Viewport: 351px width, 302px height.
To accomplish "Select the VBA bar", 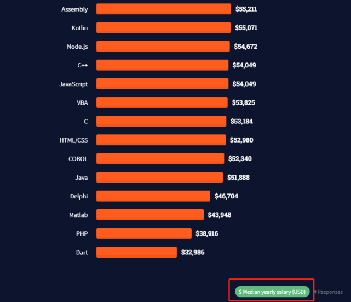I will (x=162, y=102).
